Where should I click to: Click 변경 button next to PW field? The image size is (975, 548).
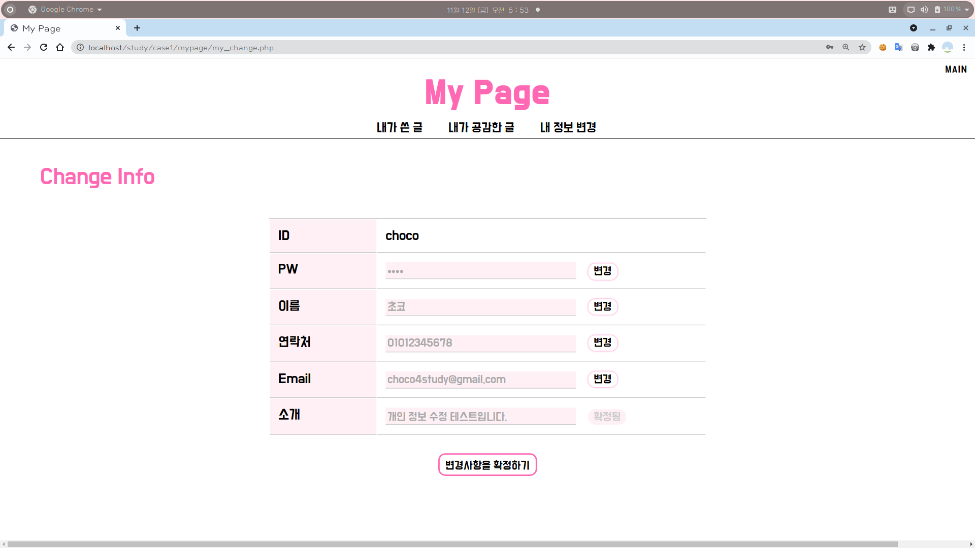[x=602, y=271]
